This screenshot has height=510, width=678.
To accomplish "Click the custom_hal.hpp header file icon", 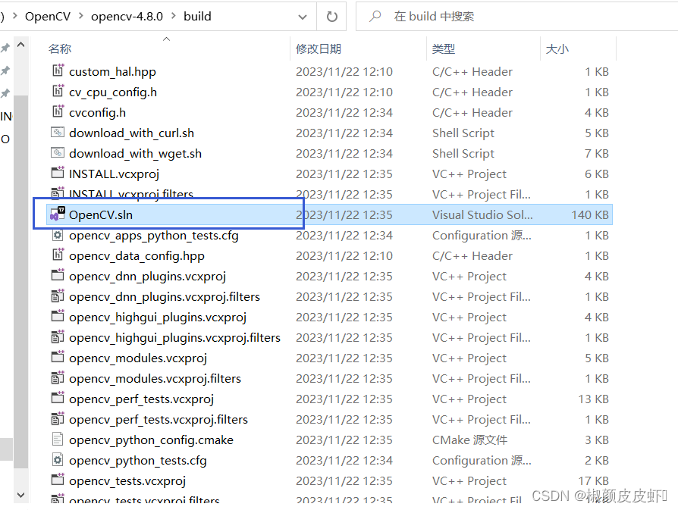I will coord(58,70).
